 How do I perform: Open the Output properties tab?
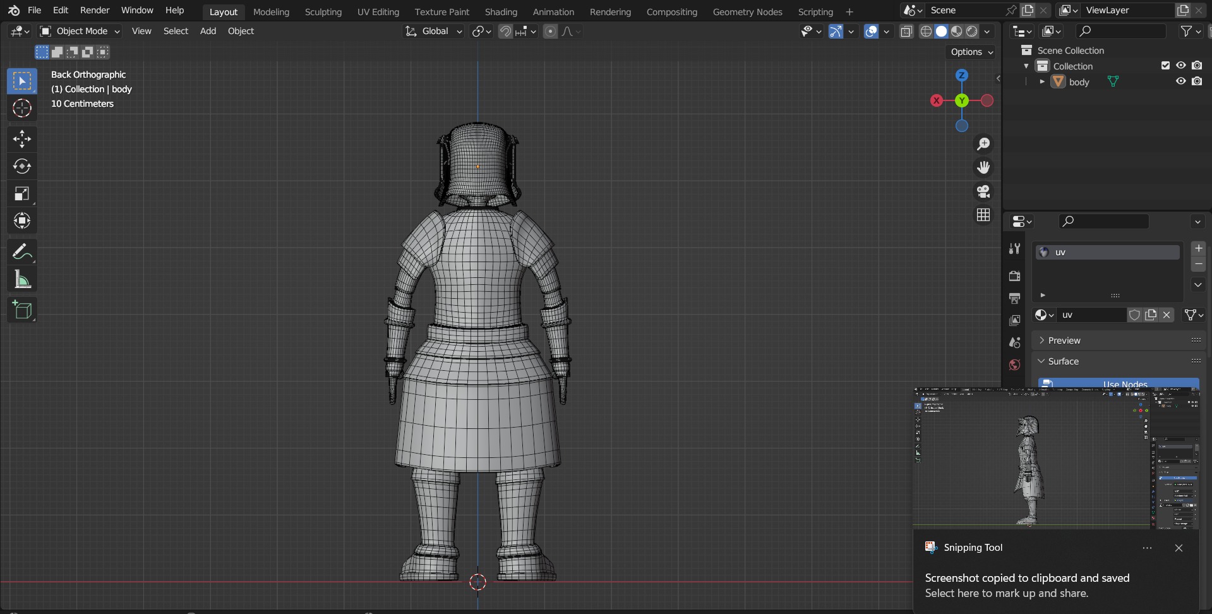click(x=1014, y=298)
